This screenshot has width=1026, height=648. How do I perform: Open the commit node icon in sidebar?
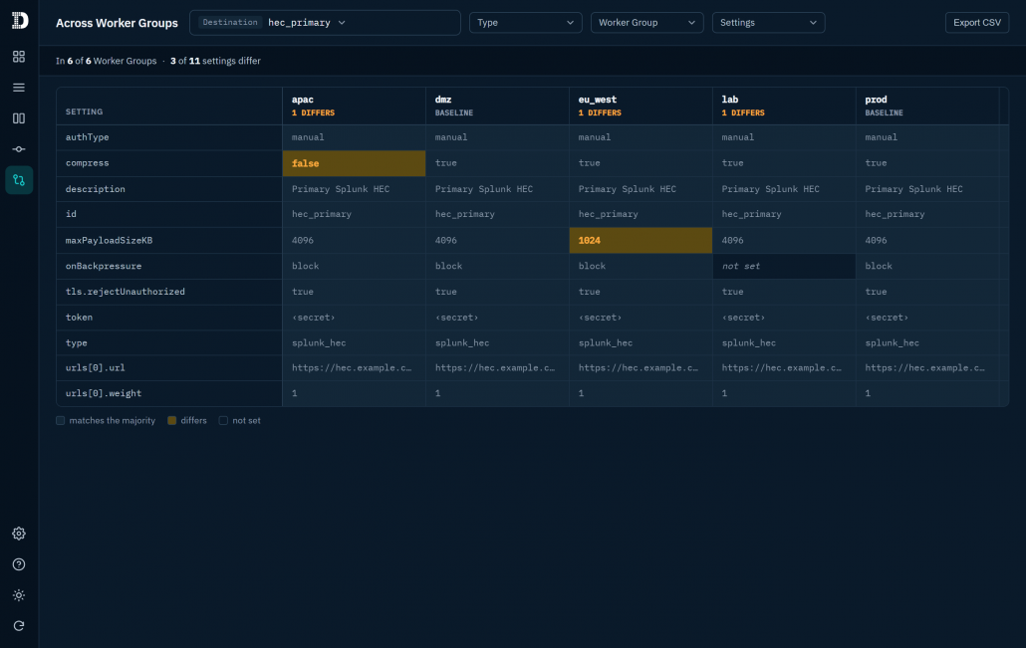19,149
